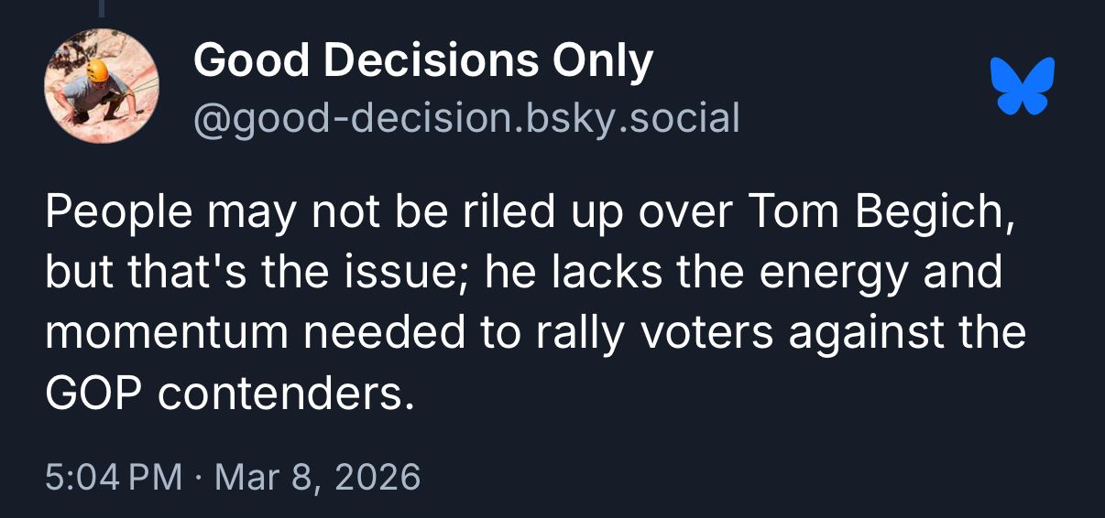The height and width of the screenshot is (518, 1105).
Task: Click the 5:04 PM time text
Action: coord(111,477)
